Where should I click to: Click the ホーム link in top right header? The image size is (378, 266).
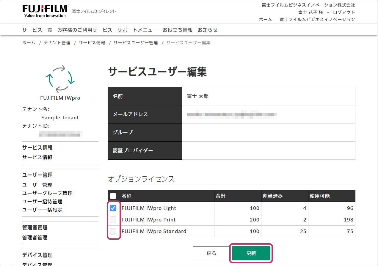pyautogui.click(x=265, y=20)
